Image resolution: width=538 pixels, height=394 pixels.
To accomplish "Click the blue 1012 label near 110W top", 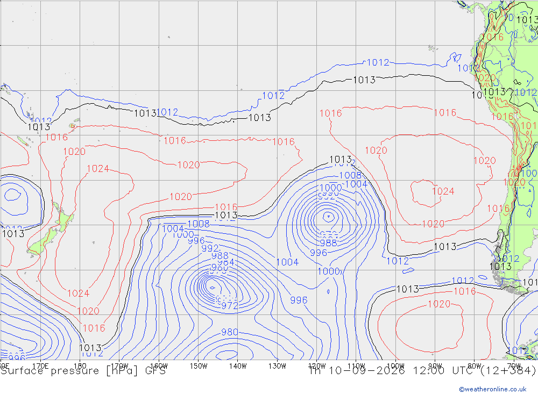I will [378, 62].
